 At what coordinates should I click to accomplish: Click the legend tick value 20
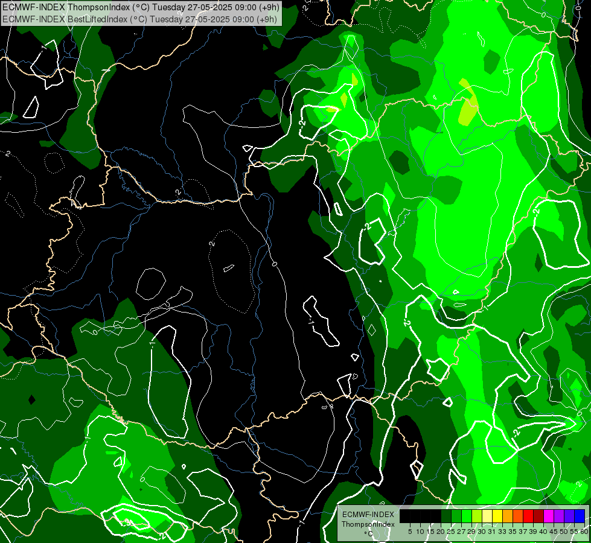[x=441, y=532]
